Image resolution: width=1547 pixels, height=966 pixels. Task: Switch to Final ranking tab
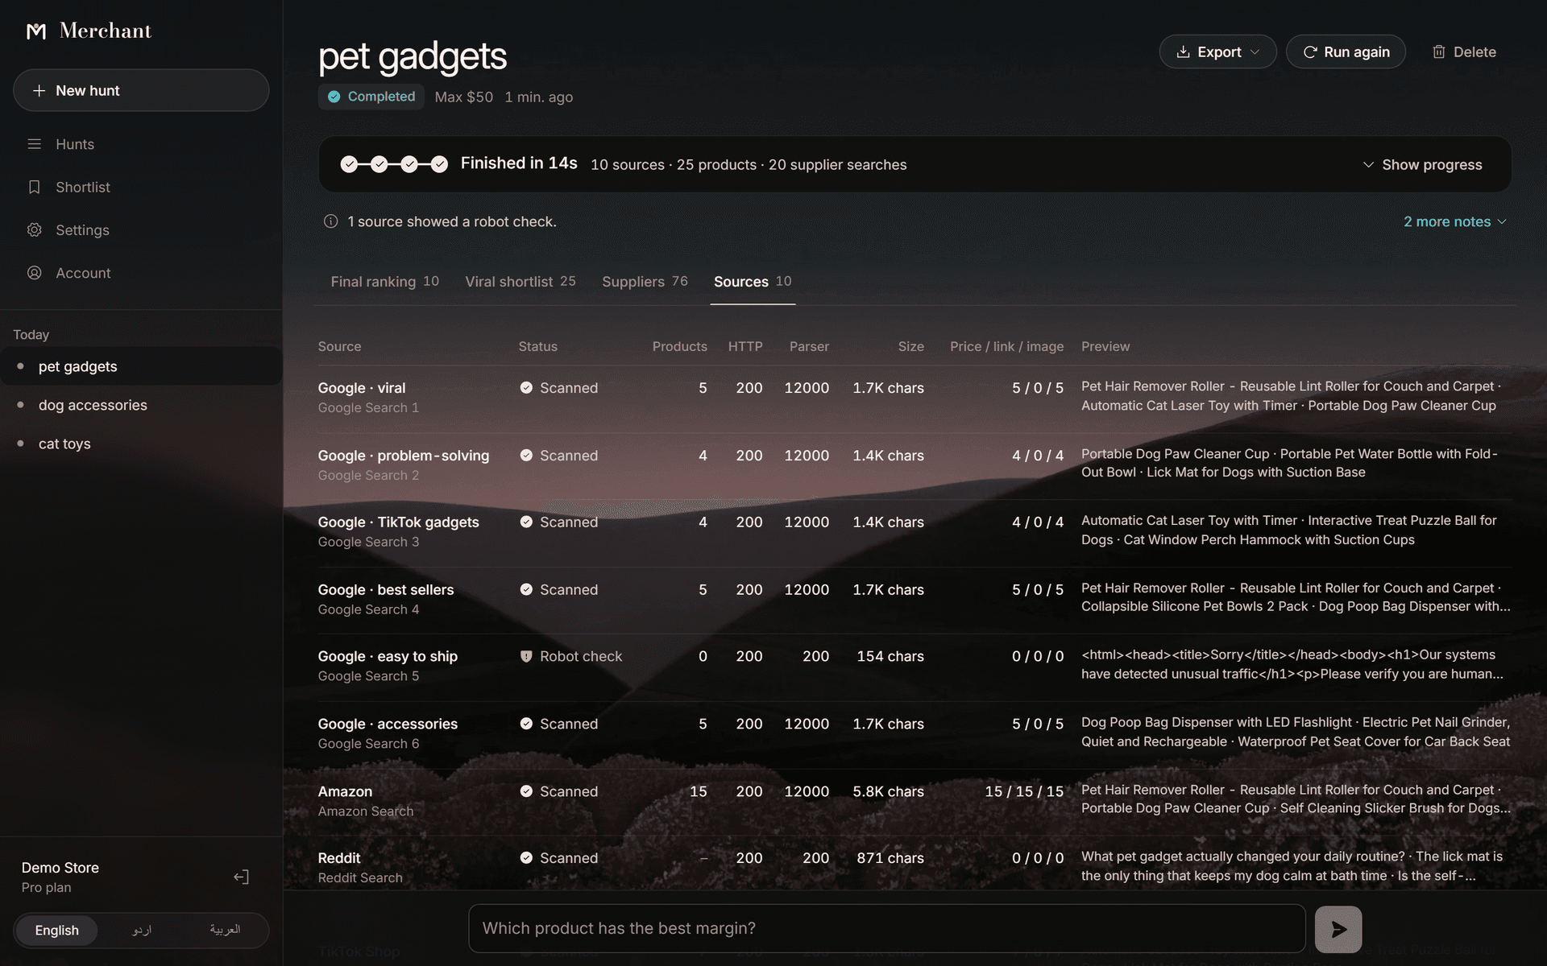coord(384,282)
